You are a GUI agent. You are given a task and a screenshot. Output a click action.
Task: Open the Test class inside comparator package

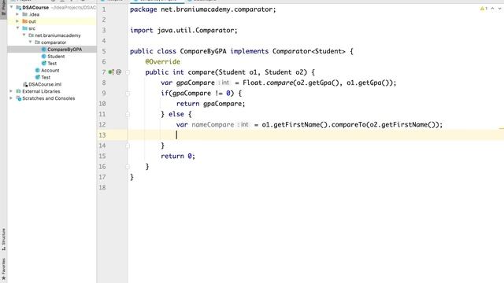[52, 64]
